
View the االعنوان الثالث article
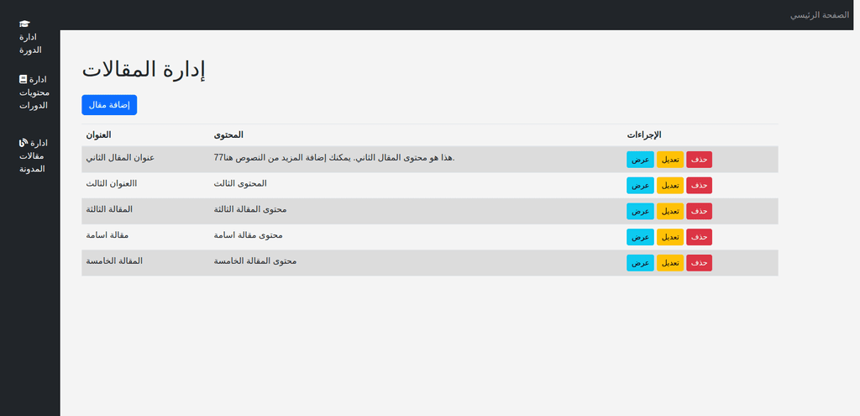[640, 186]
